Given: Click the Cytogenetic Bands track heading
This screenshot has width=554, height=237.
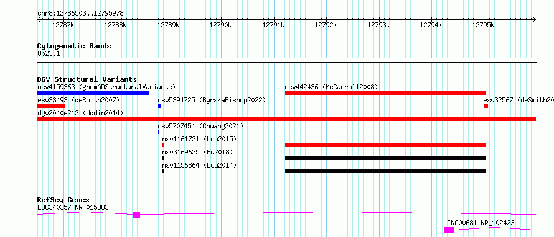Looking at the screenshot, I should click(x=74, y=46).
